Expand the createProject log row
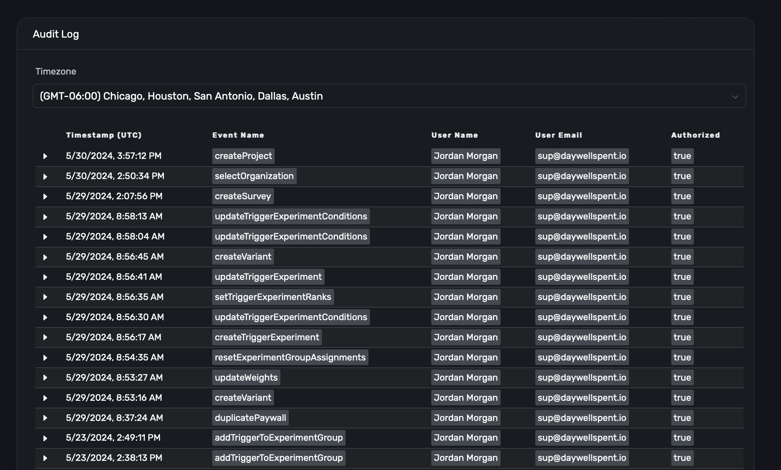Screen dimensions: 781x470 tap(45, 156)
